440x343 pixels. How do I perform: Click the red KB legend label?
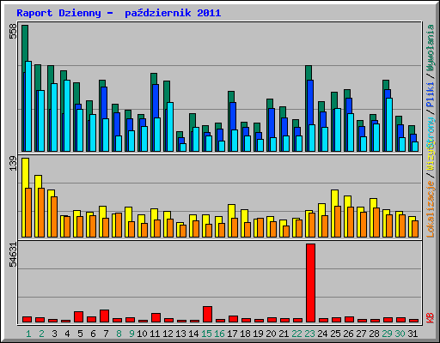pos(431,318)
